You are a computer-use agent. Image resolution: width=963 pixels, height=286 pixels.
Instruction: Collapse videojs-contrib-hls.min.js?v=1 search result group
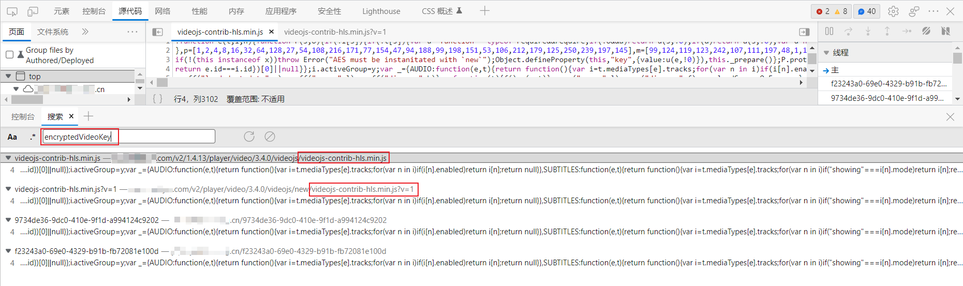(8, 189)
